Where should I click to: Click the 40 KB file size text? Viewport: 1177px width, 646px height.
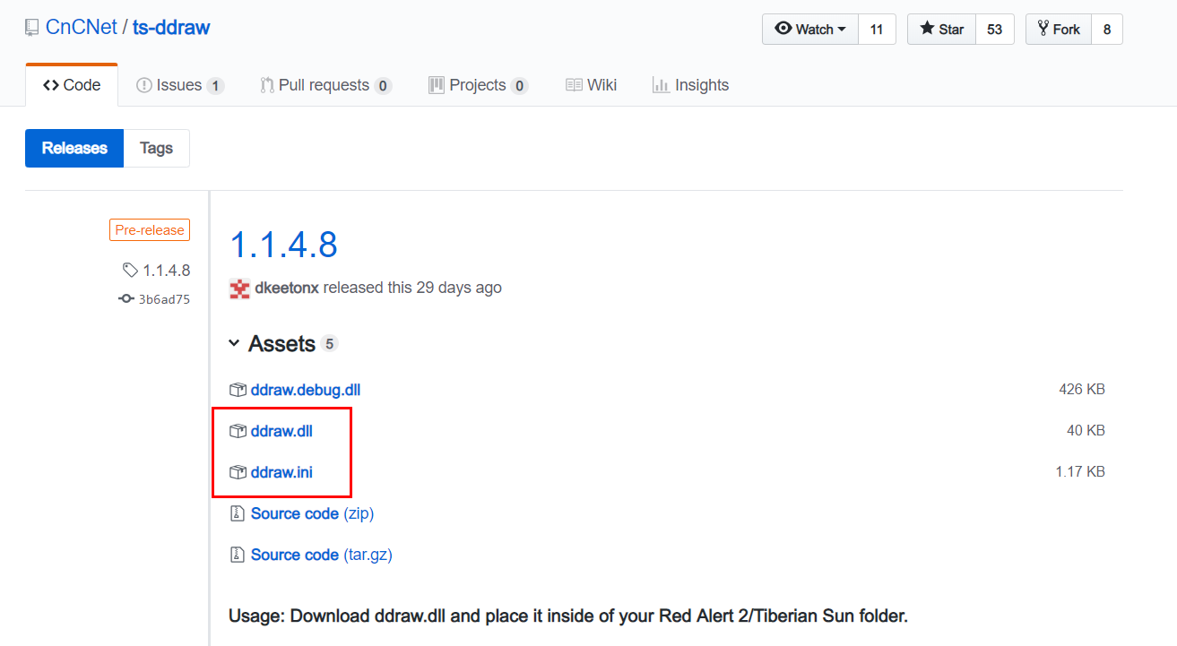1086,431
